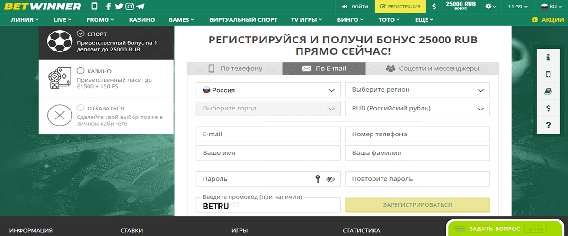This screenshot has height=236, width=568.
Task: Click the dollar payments icon in header
Action: [x=434, y=7]
